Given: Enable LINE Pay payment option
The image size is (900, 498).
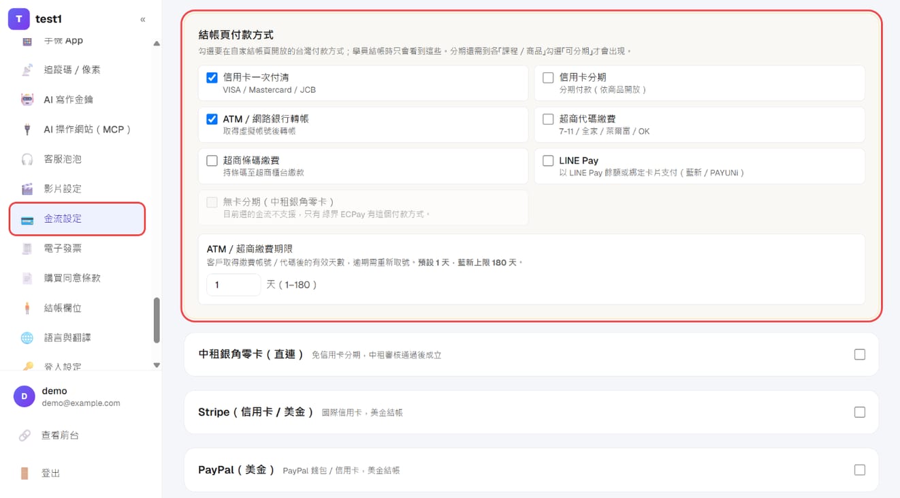Looking at the screenshot, I should point(548,161).
